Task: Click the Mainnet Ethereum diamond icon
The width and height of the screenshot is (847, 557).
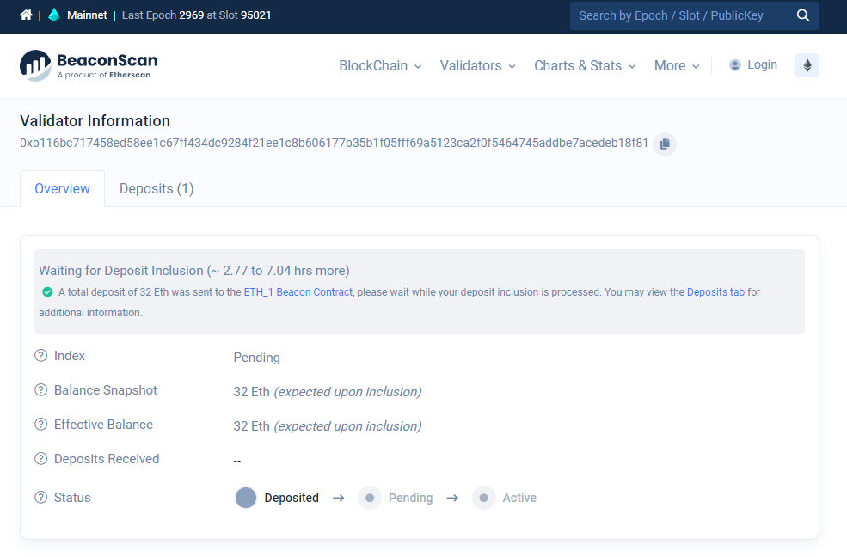Action: [54, 15]
